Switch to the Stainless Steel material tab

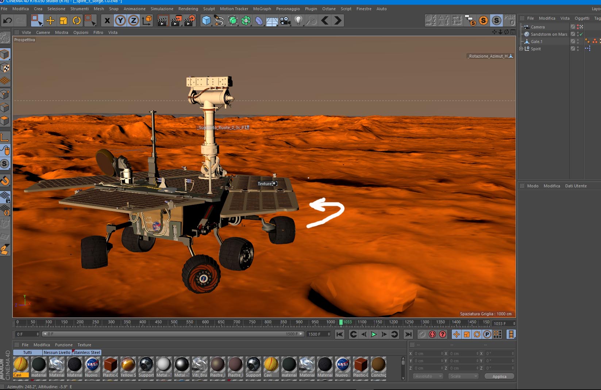[86, 352]
